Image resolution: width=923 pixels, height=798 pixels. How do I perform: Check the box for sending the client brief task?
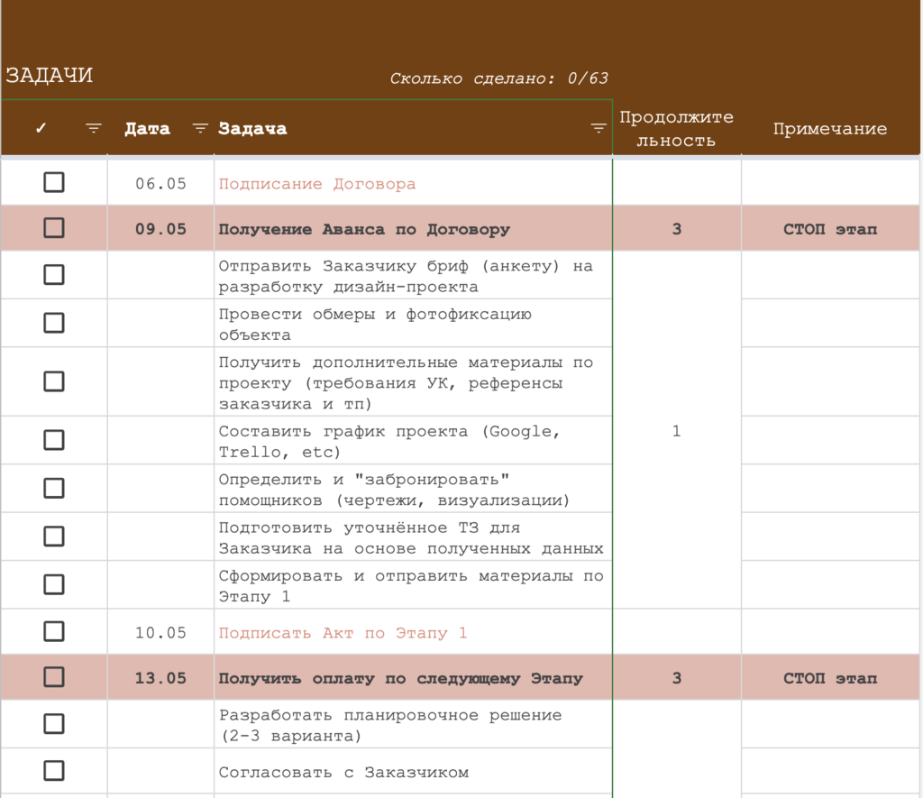(x=53, y=274)
